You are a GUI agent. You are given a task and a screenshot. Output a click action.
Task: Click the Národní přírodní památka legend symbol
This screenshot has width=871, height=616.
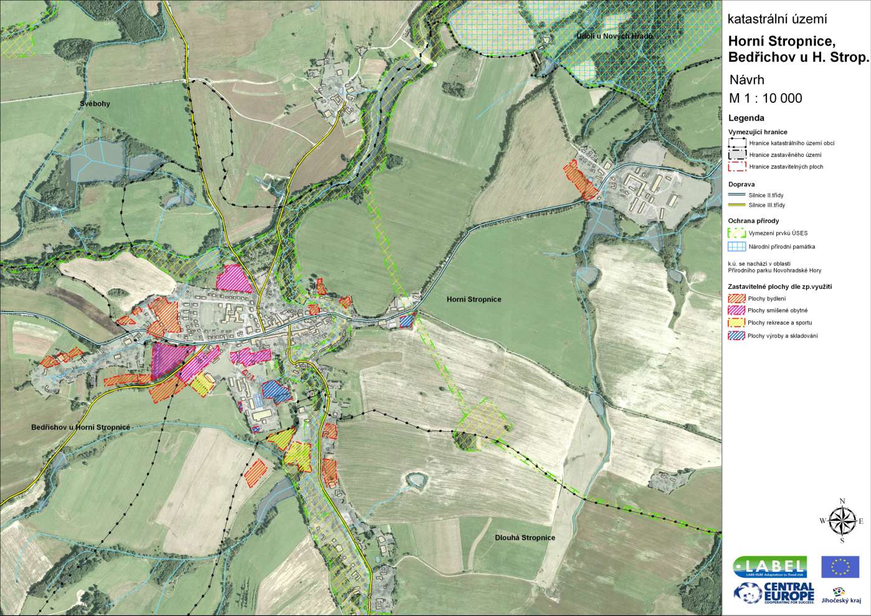click(x=736, y=247)
